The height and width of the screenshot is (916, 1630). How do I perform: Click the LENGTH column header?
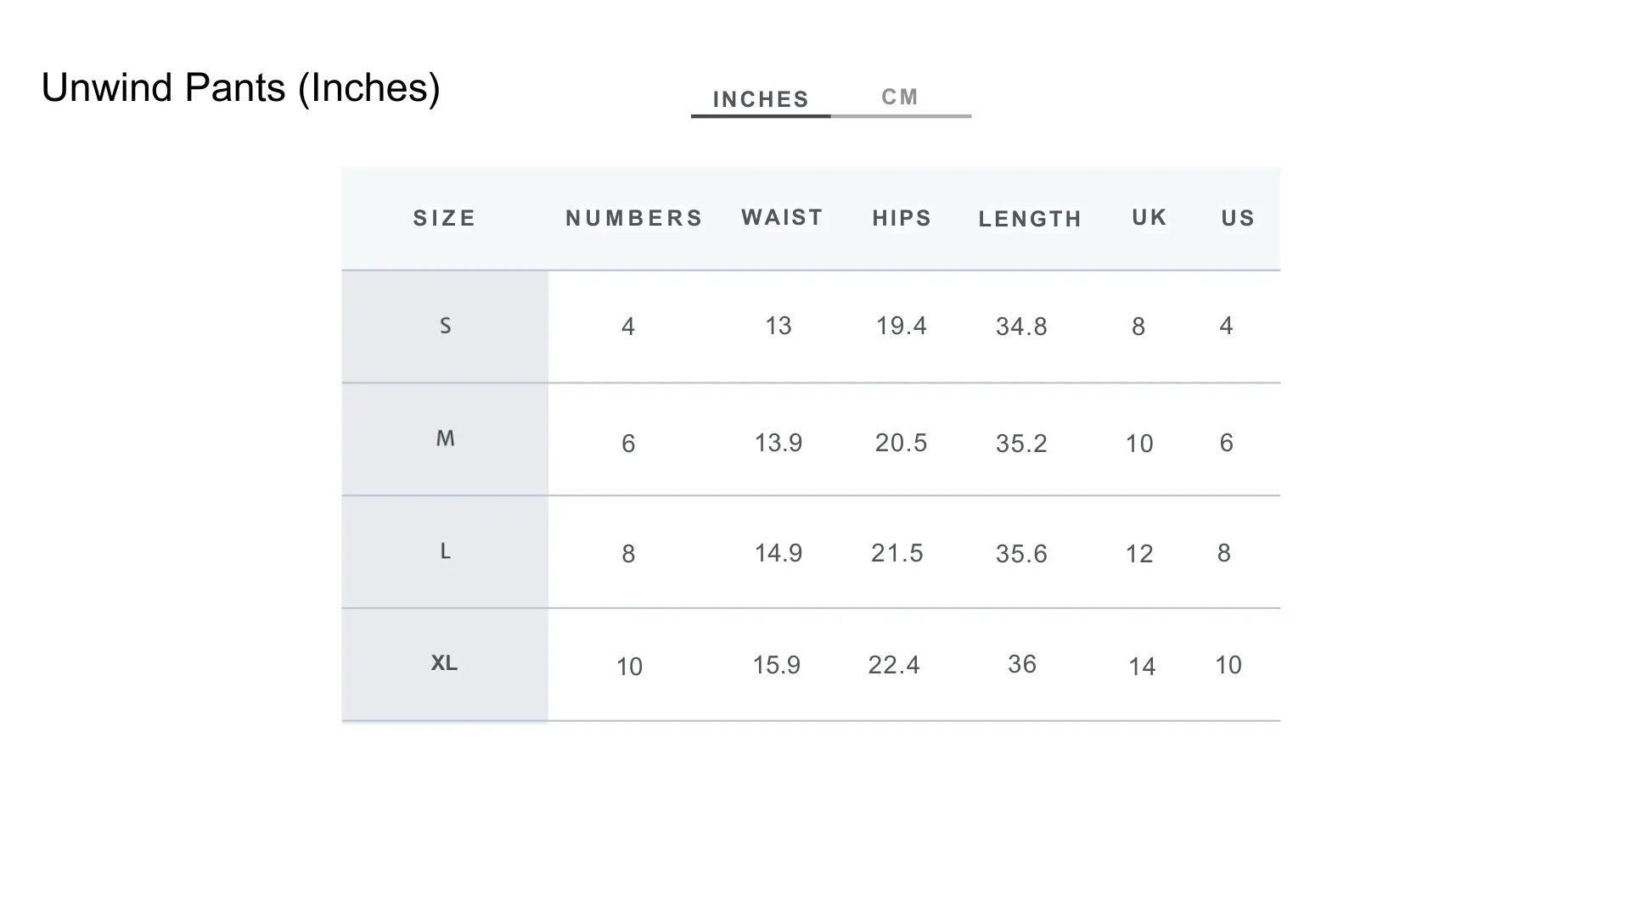point(1031,219)
